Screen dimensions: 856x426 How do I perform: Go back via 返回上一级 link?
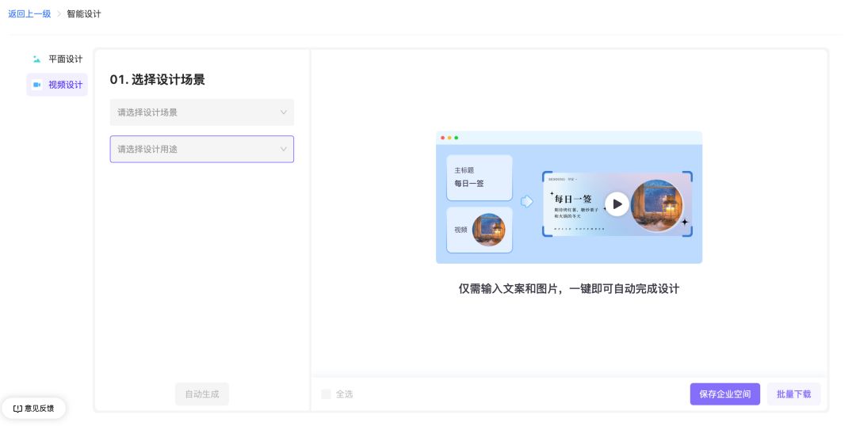coord(29,14)
